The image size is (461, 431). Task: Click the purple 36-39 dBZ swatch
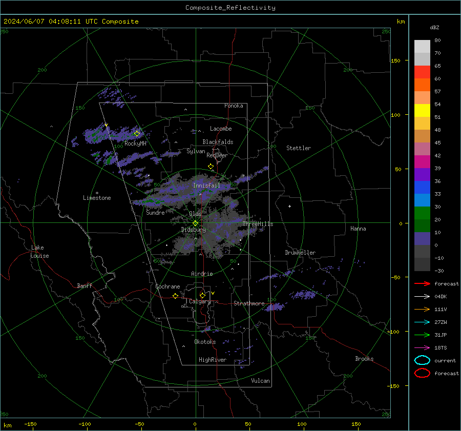pos(422,175)
